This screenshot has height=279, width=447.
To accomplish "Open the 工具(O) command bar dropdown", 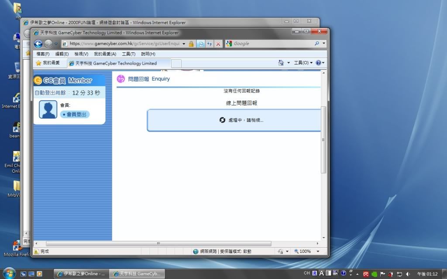I will pos(303,63).
